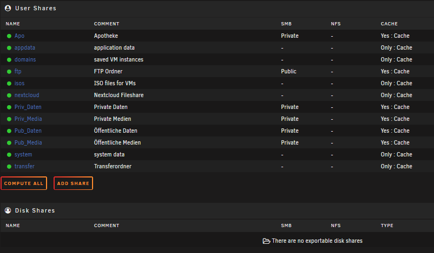Screen dimensions: 434x253
Task: Click the User Shares NFS column header
Action: pyautogui.click(x=336, y=24)
